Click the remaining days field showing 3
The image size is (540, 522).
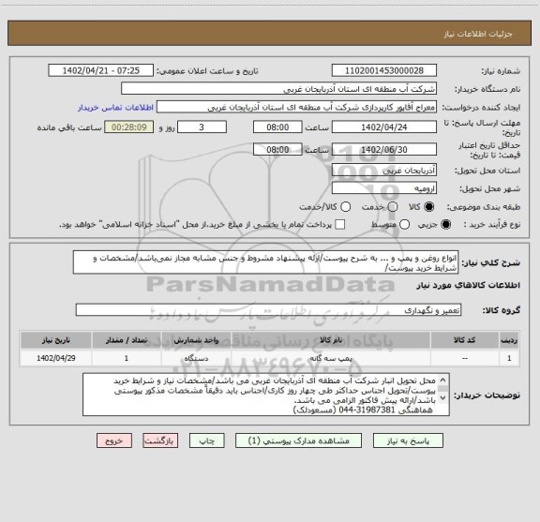[x=202, y=127]
